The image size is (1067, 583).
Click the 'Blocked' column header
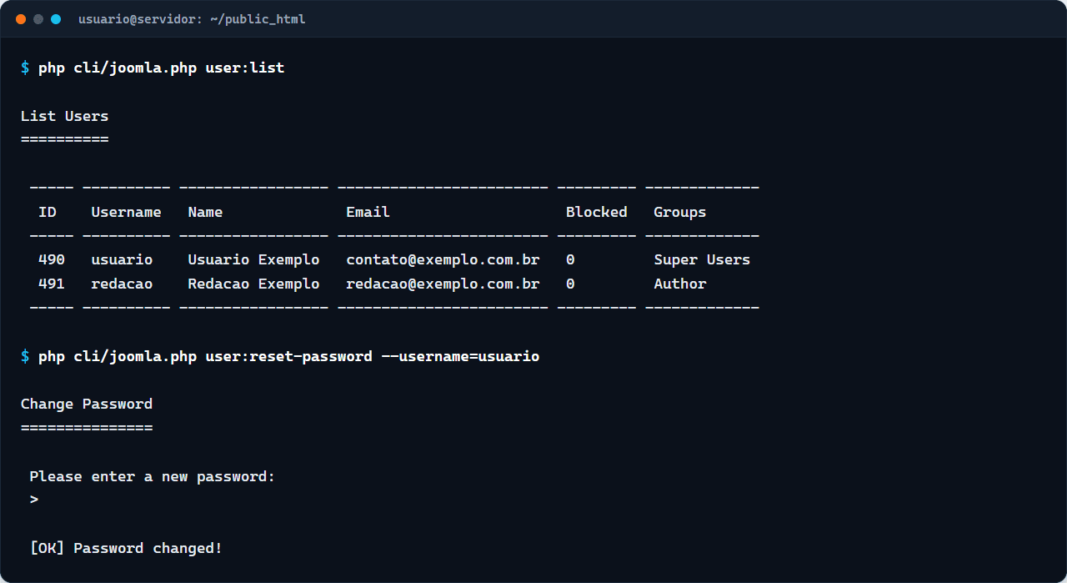click(597, 212)
